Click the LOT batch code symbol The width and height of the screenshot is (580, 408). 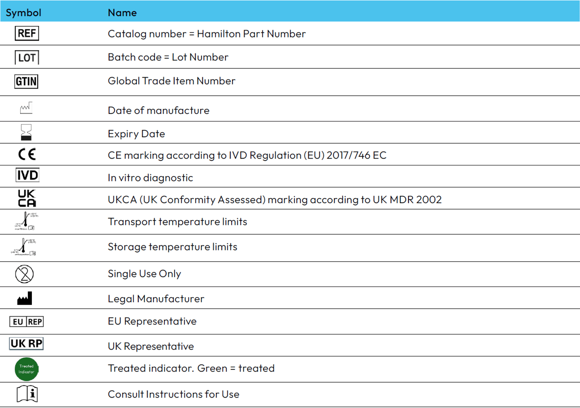27,58
